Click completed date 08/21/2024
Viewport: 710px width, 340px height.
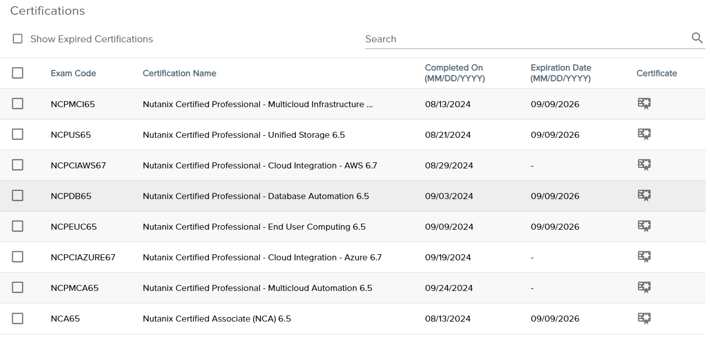click(448, 135)
